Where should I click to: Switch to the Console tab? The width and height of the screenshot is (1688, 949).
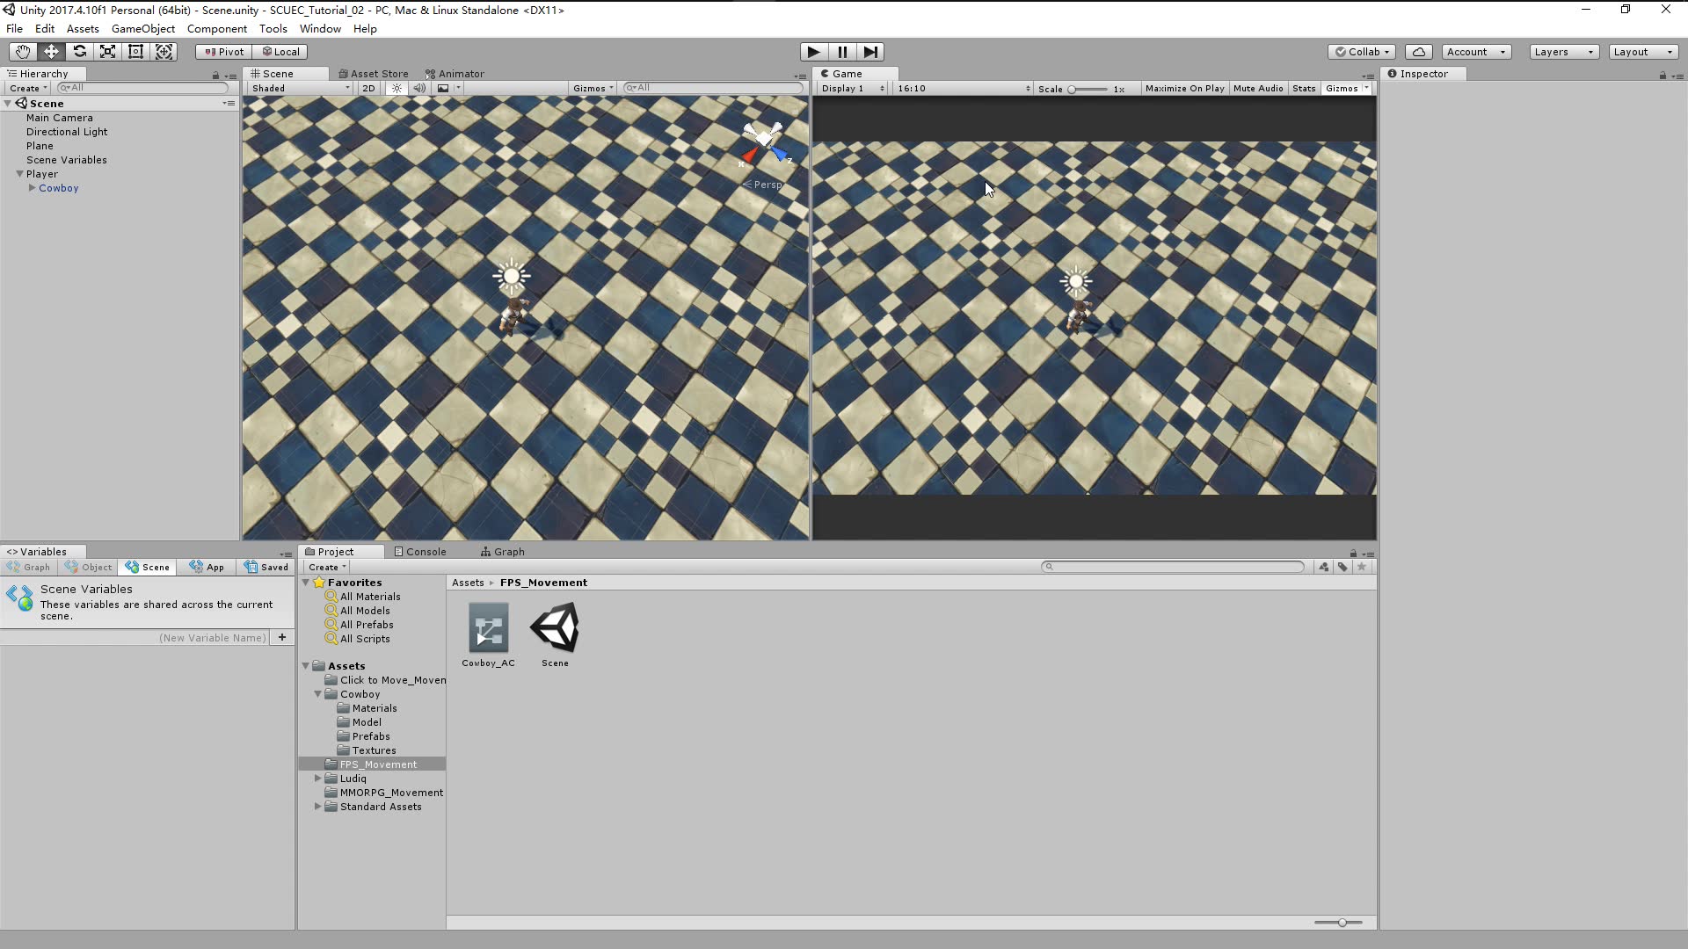[x=420, y=552]
